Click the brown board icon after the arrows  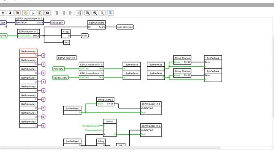pyautogui.click(x=17, y=13)
